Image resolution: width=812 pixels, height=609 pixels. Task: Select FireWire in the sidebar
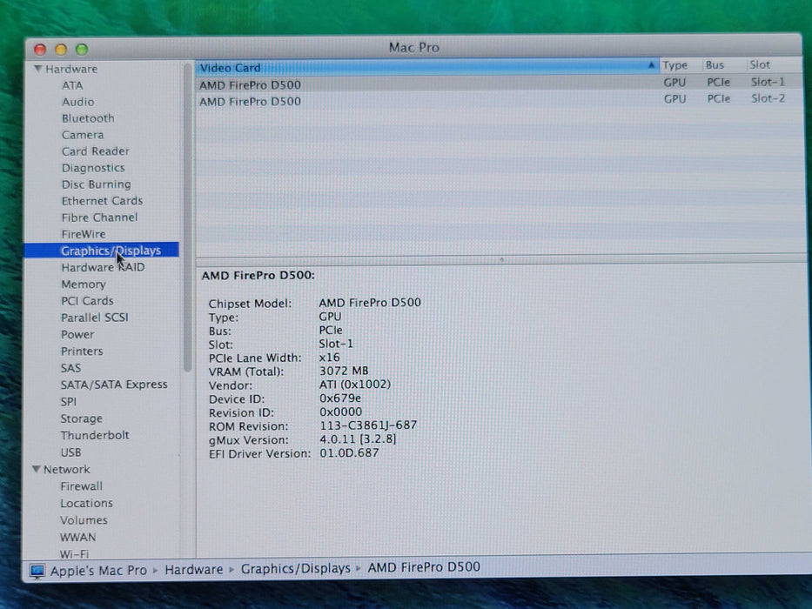point(84,234)
